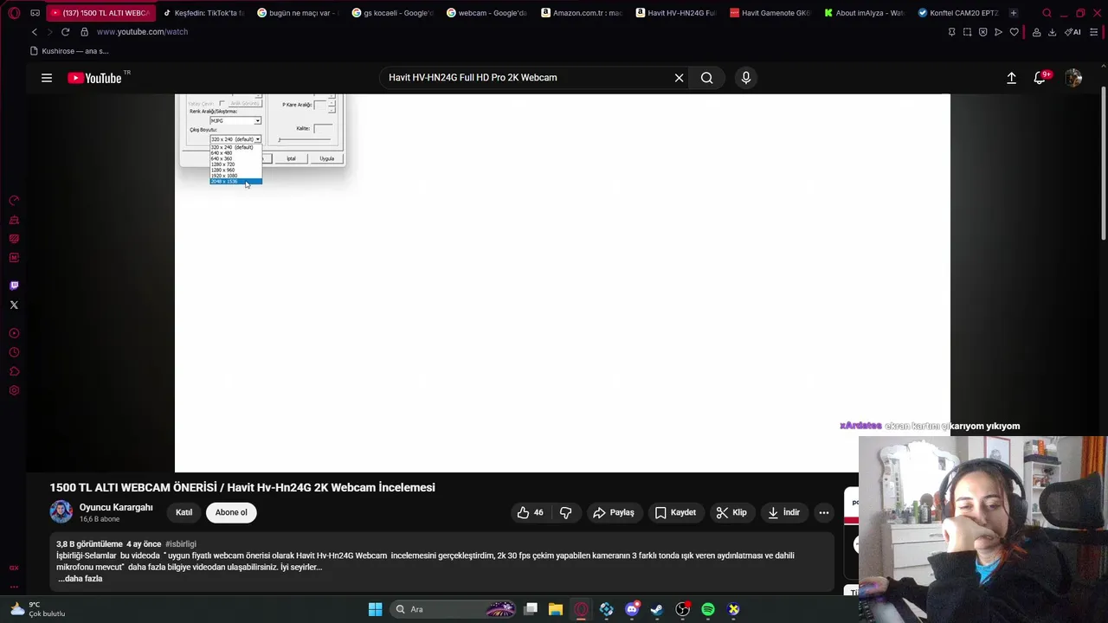The image size is (1108, 623).
Task: Clear the YouTube search text with X
Action: [x=680, y=78]
